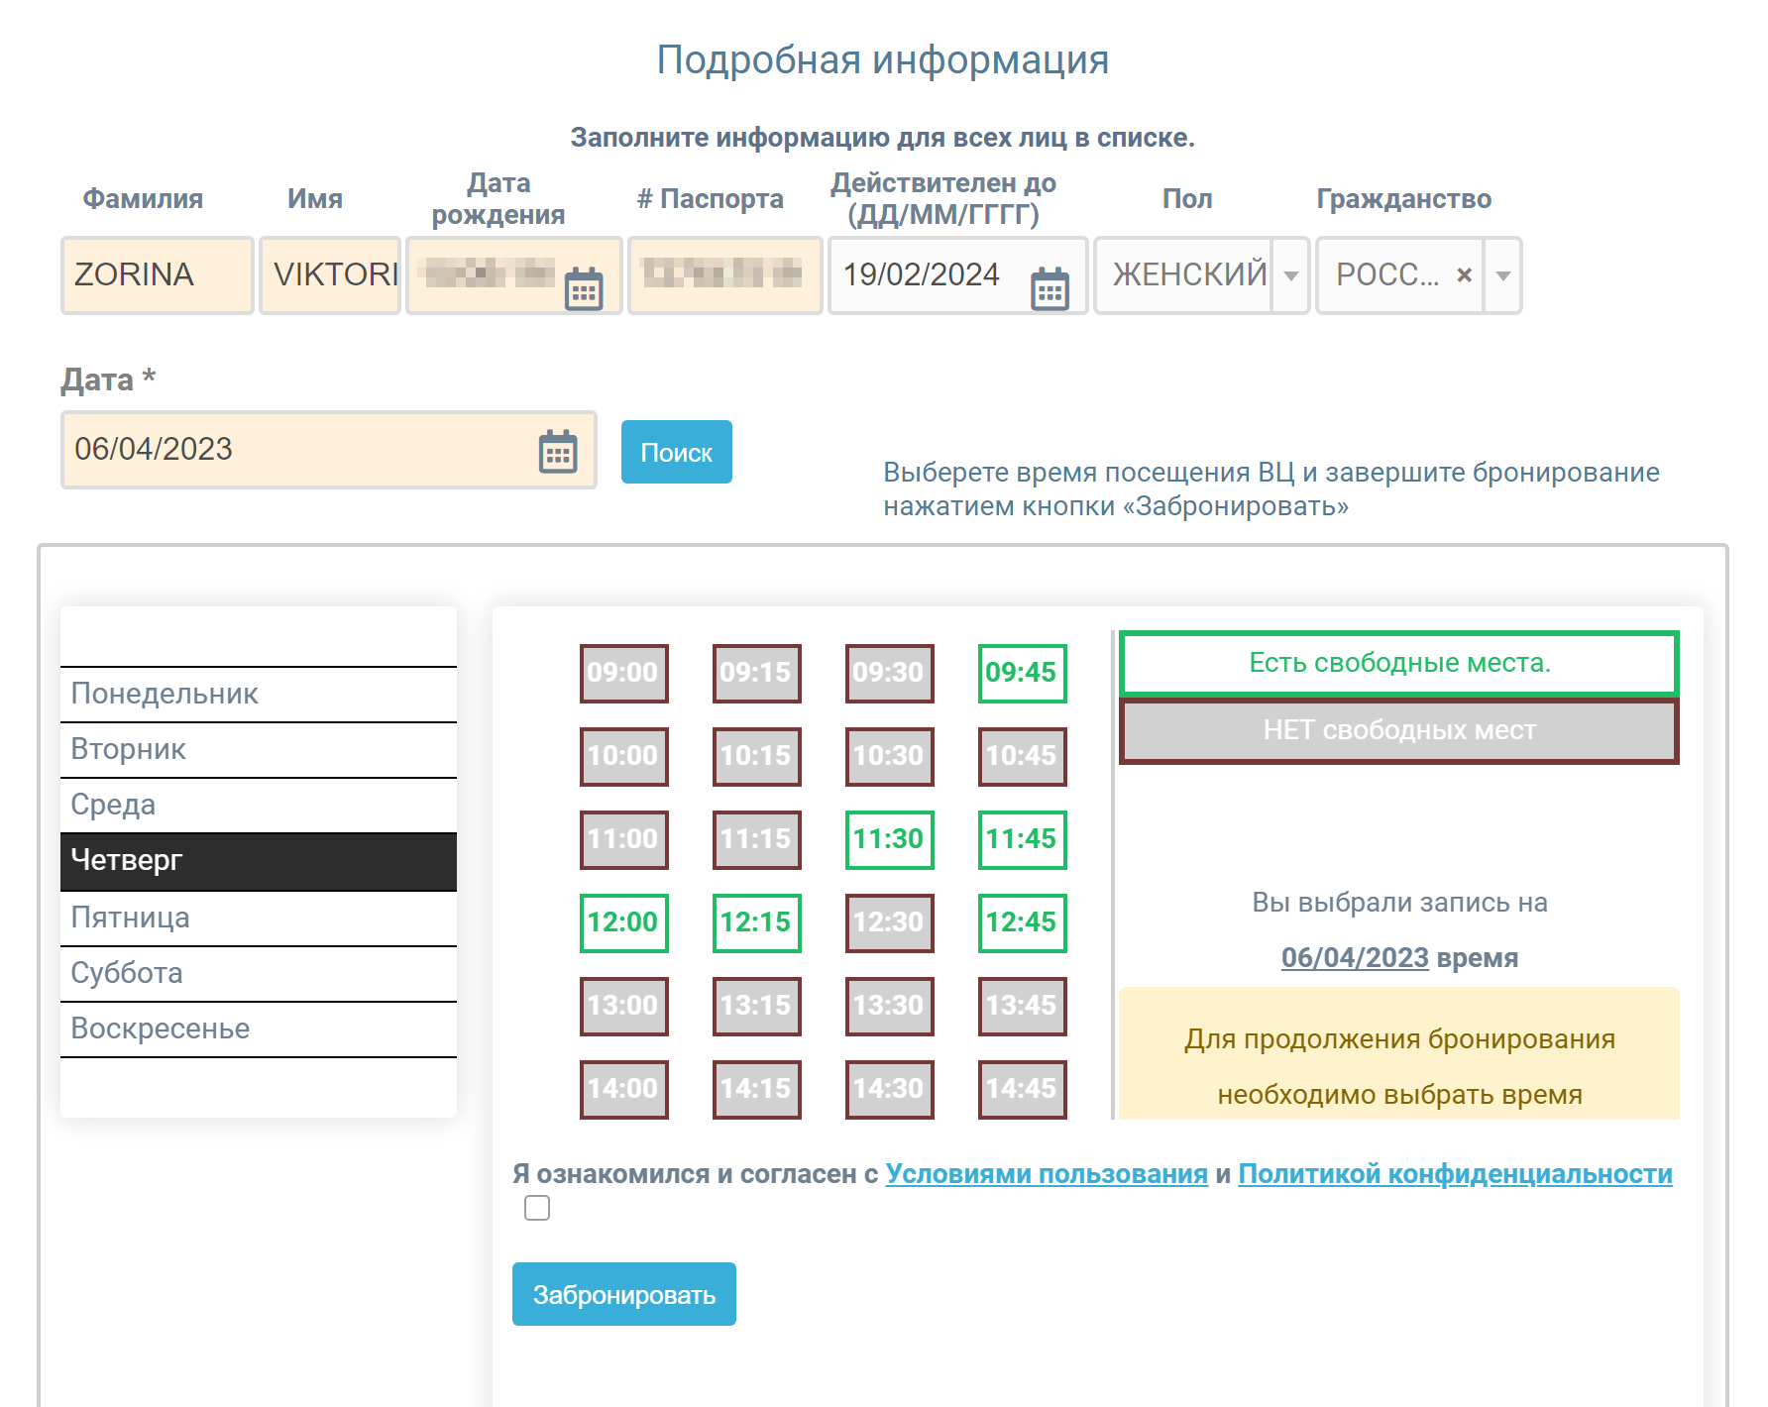Click the unavailable 13:15 time slot
Screen dimensions: 1768x1407
[x=756, y=1006]
